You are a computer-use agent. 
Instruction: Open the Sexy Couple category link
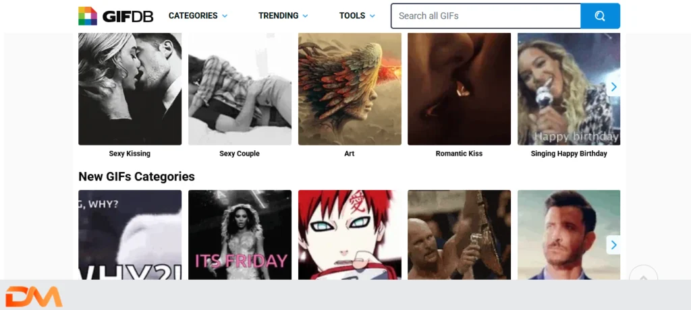pos(240,154)
